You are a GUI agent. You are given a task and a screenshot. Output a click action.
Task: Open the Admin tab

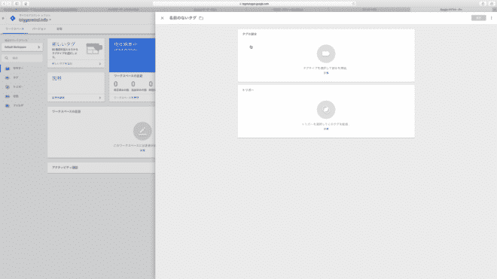tap(59, 29)
